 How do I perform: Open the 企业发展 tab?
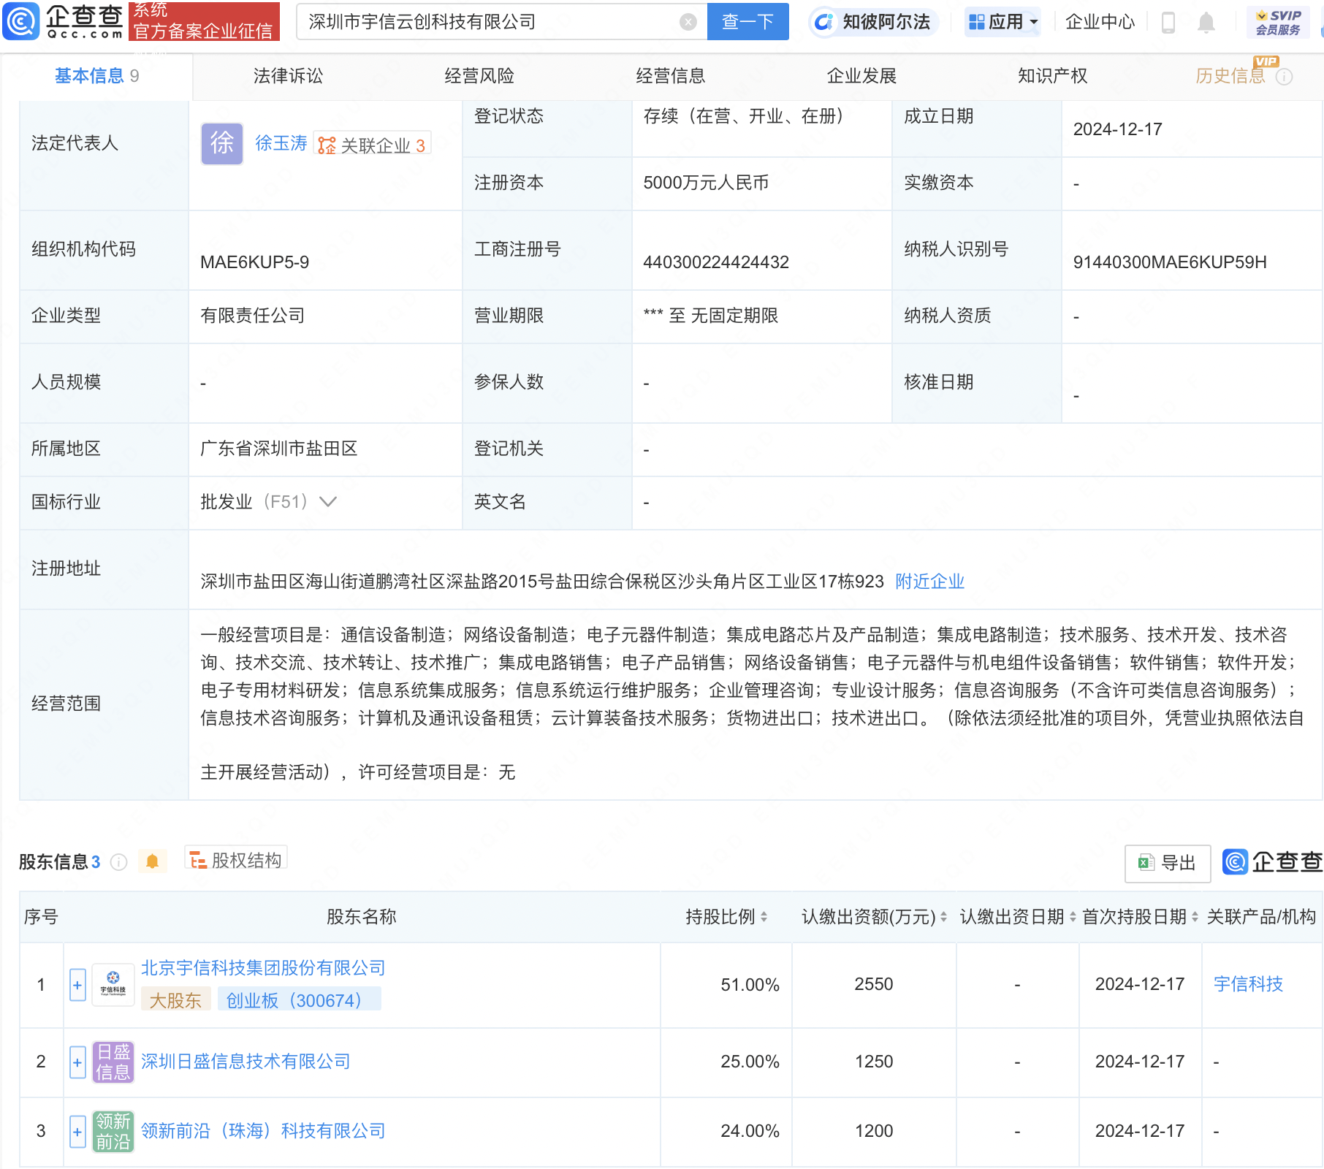(x=861, y=76)
